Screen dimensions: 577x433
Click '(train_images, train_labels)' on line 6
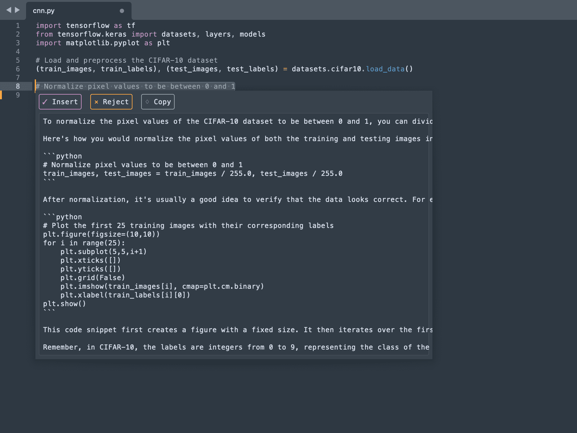tap(96, 69)
